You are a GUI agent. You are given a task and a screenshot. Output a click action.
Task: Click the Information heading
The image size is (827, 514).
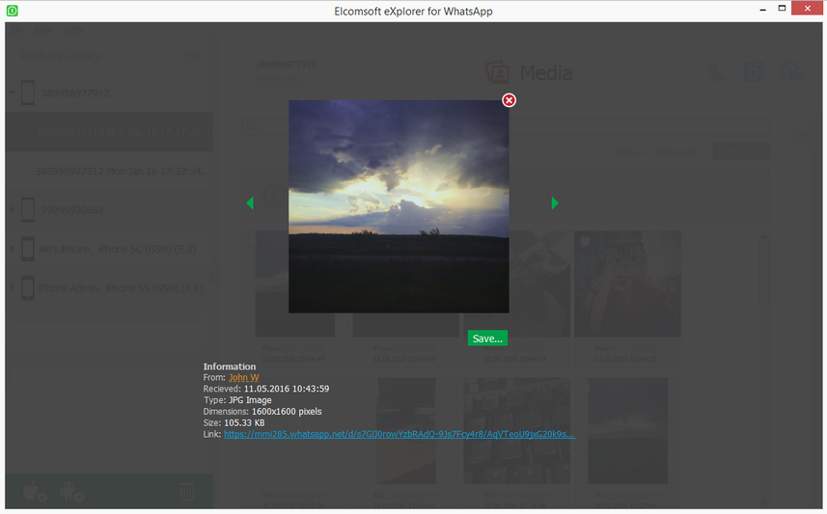(230, 366)
